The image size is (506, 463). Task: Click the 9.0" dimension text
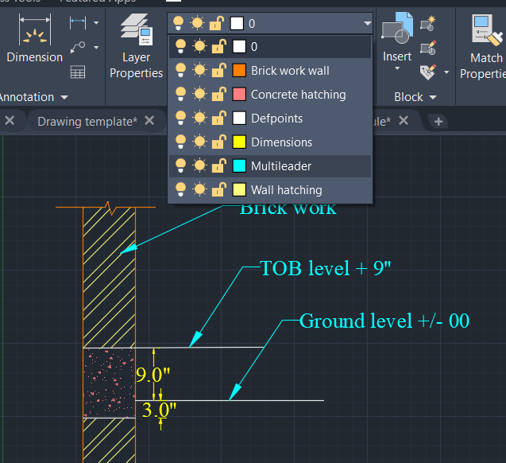153,375
